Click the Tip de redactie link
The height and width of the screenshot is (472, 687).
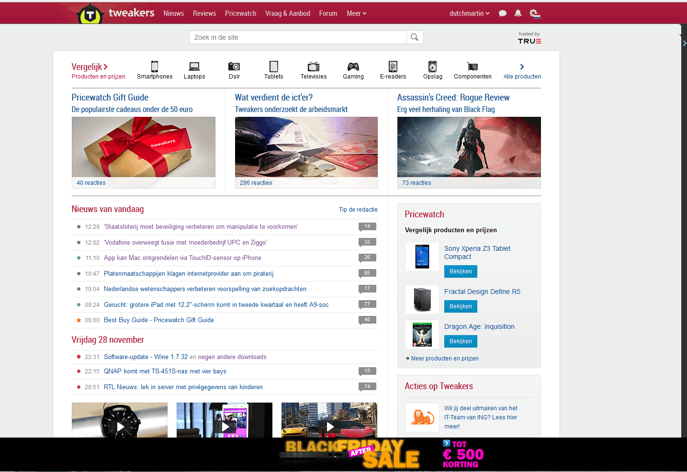(x=358, y=210)
